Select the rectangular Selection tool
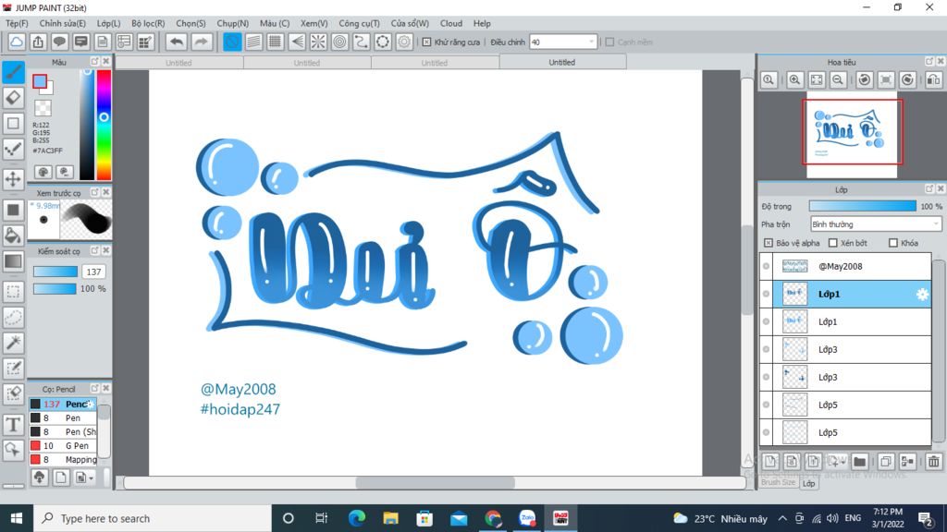The height and width of the screenshot is (532, 947). (13, 292)
